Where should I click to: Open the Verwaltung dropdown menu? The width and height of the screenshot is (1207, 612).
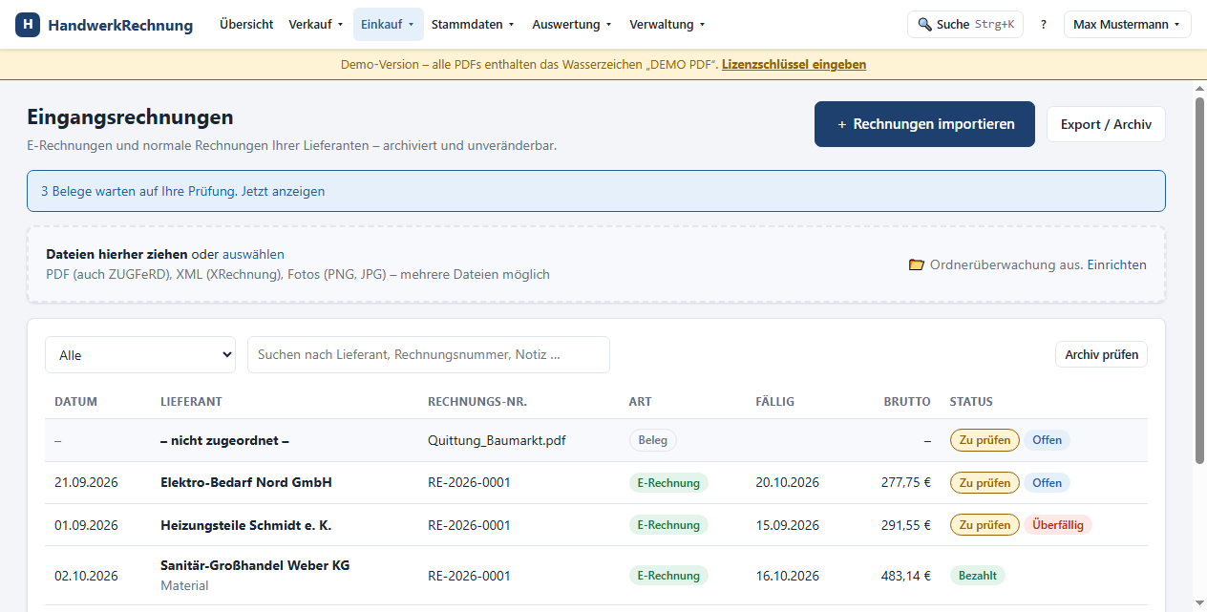coord(667,25)
